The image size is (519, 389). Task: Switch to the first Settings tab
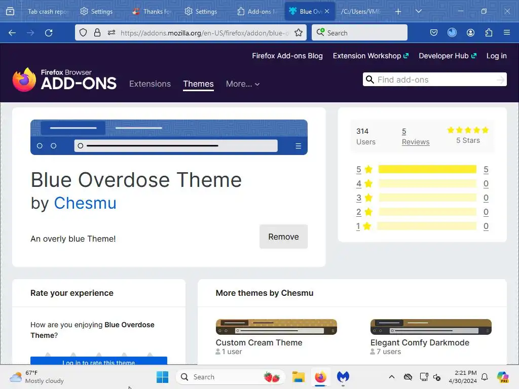click(x=96, y=12)
